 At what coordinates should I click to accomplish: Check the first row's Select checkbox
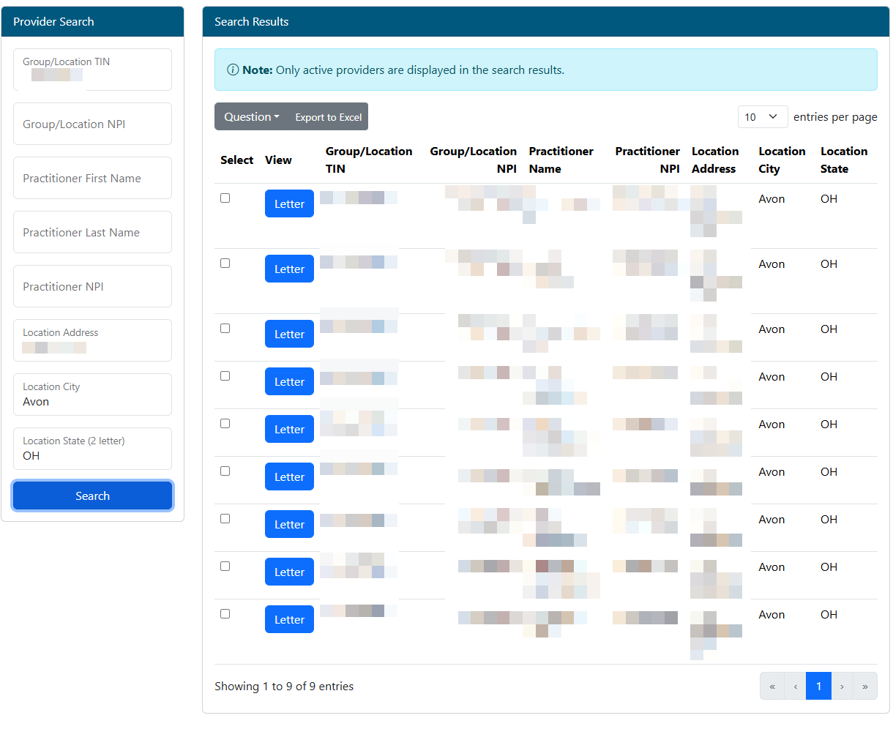[x=225, y=198]
